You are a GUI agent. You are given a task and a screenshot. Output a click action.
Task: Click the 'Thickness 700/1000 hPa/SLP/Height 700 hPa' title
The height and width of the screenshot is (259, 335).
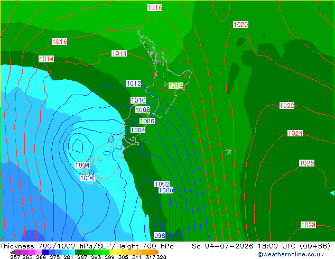[x=87, y=246]
